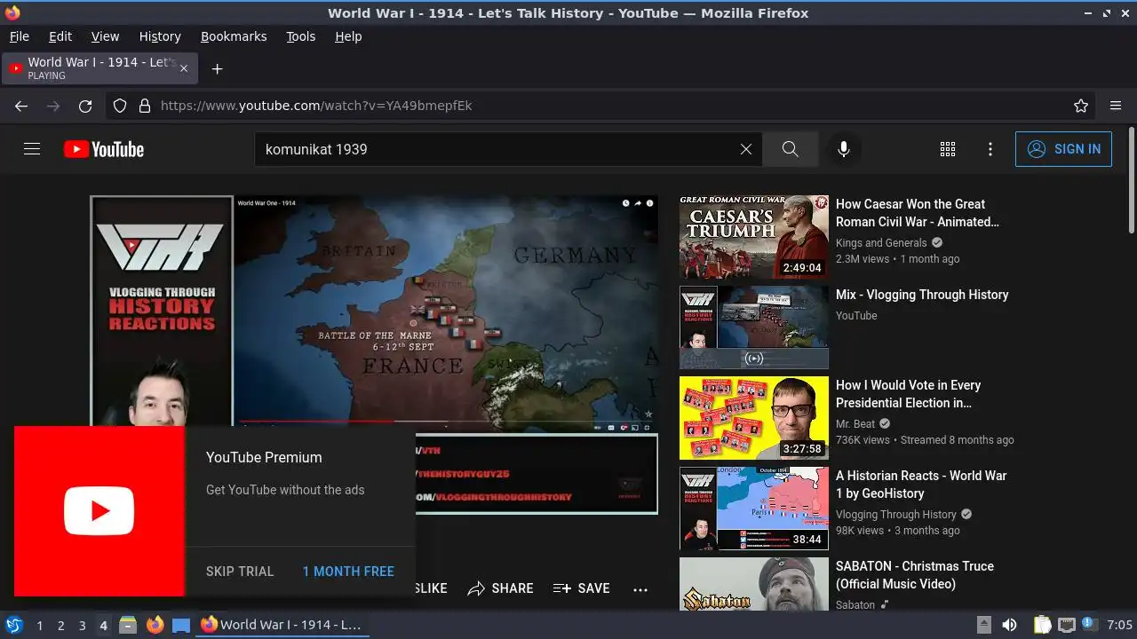Open the YouTube guide hamburger menu
The height and width of the screenshot is (639, 1137).
click(x=32, y=149)
